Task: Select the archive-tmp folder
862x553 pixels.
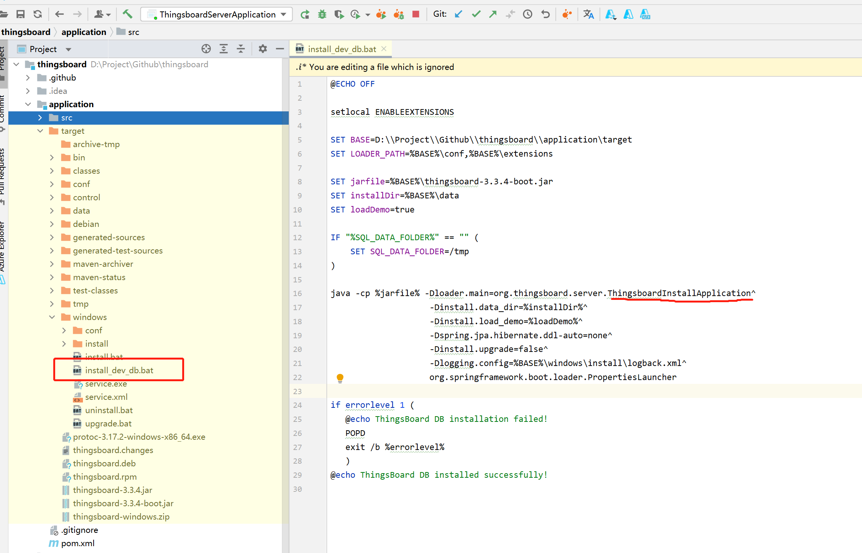Action: point(96,144)
